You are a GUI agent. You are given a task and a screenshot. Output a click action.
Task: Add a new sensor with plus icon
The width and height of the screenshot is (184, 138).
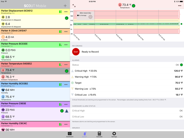pos(65,6)
